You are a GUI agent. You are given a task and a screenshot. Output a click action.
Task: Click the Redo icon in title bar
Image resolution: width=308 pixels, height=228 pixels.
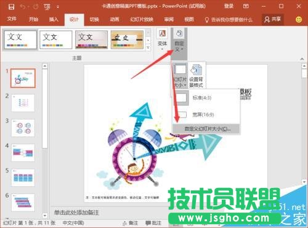pos(36,7)
